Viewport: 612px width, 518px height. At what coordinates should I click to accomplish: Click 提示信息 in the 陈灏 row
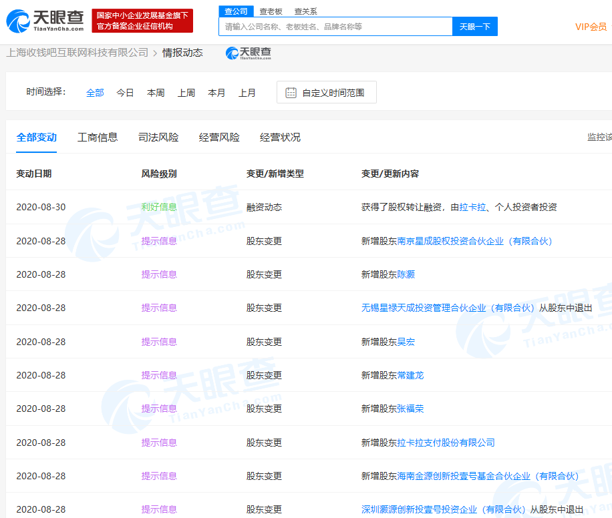click(x=159, y=274)
